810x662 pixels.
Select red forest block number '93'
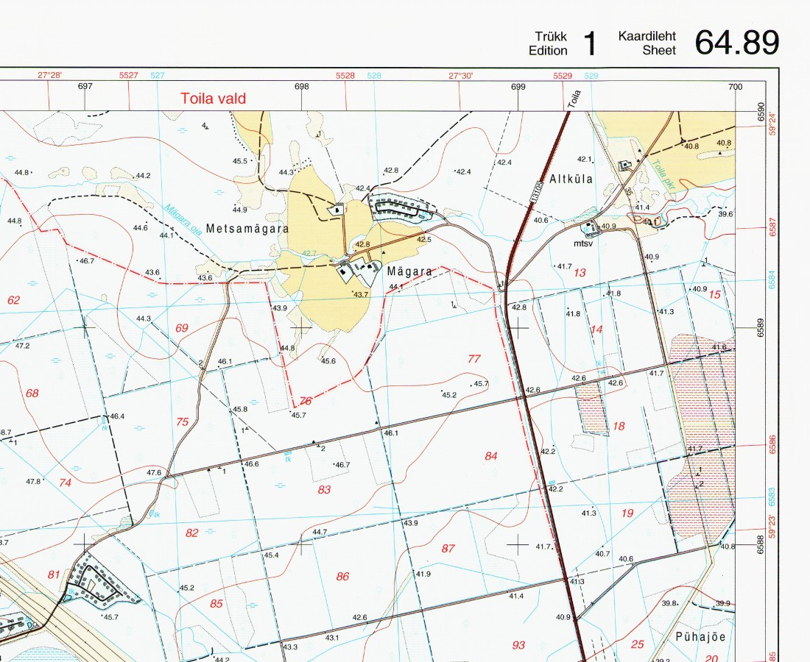pos(518,644)
